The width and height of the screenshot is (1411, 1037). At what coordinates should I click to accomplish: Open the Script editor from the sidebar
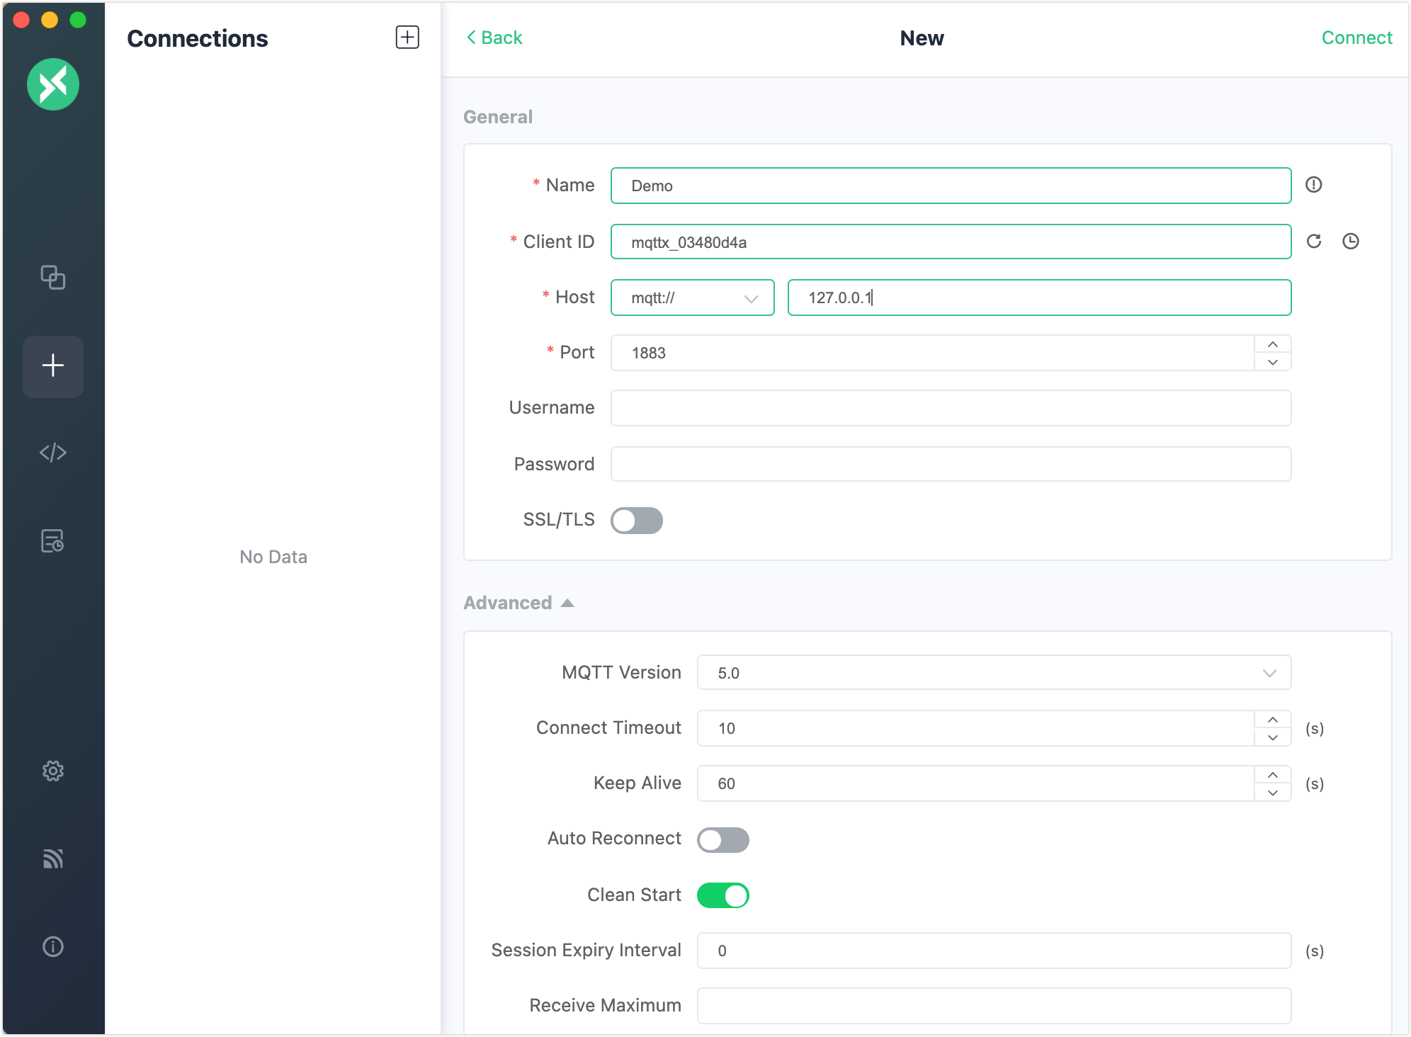point(53,453)
